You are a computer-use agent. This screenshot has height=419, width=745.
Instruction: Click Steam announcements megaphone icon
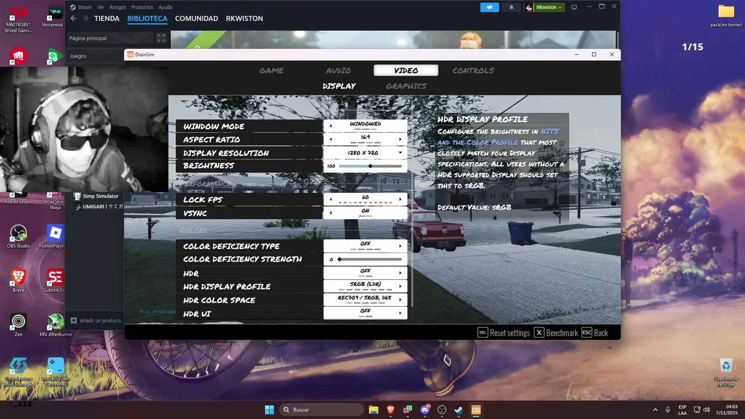point(489,7)
